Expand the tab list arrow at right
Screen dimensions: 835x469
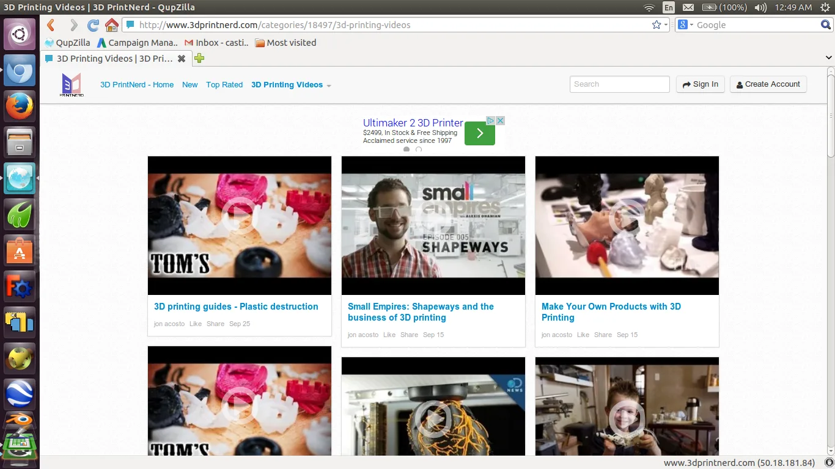click(829, 58)
